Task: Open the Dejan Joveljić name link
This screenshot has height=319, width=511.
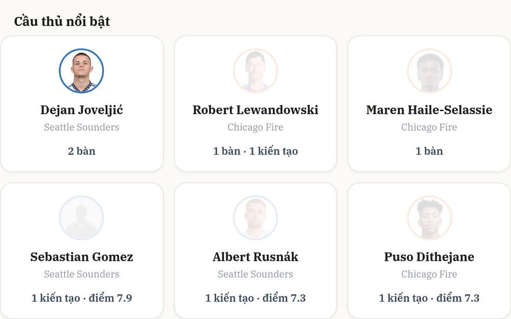Action: 81,110
